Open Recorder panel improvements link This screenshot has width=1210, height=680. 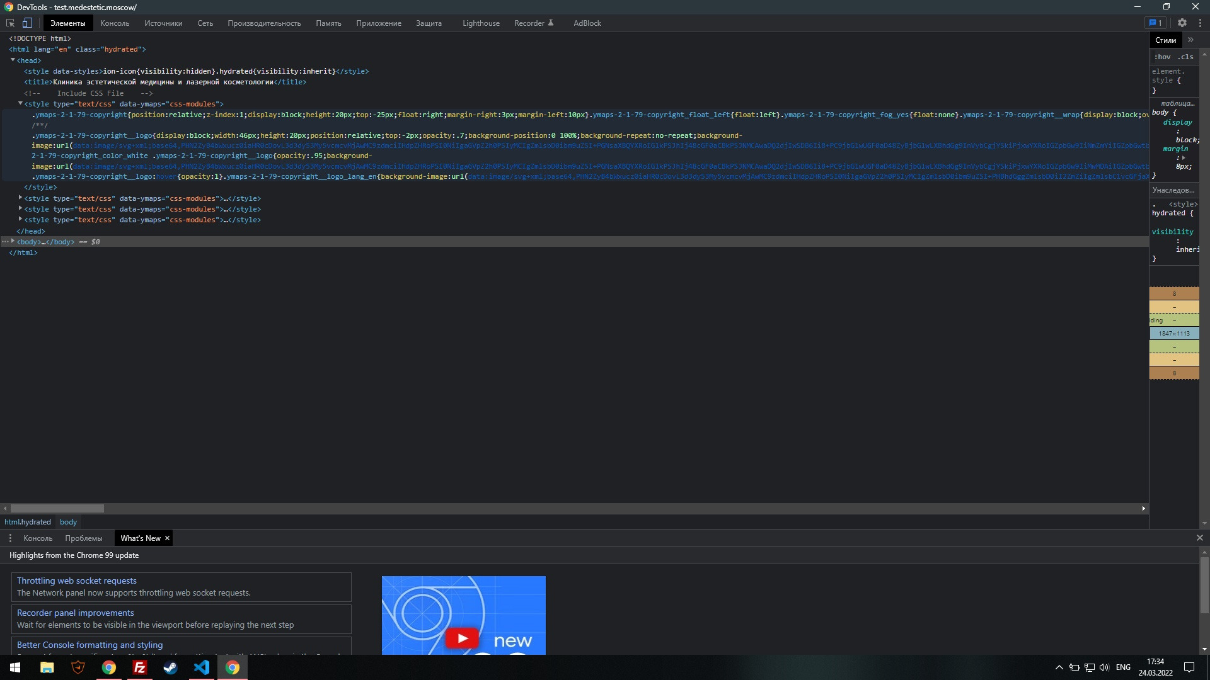[75, 613]
